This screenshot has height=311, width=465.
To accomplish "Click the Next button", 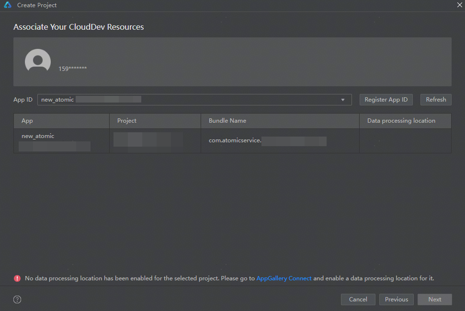I will 435,299.
